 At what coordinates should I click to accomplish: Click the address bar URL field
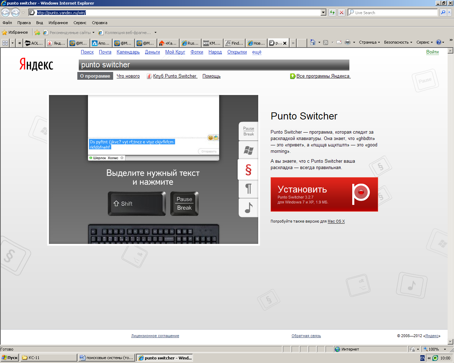(x=175, y=12)
